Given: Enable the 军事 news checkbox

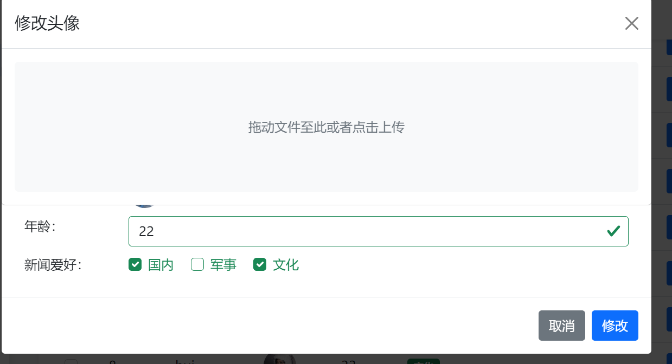Looking at the screenshot, I should coord(197,264).
